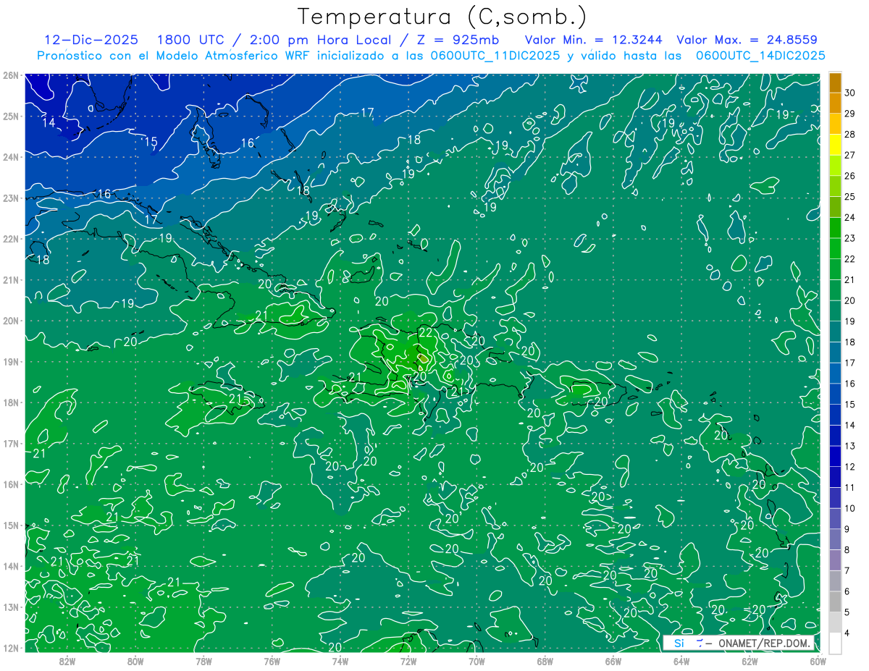
Task: Click the "78W" longitude axis label
Action: pos(203,661)
